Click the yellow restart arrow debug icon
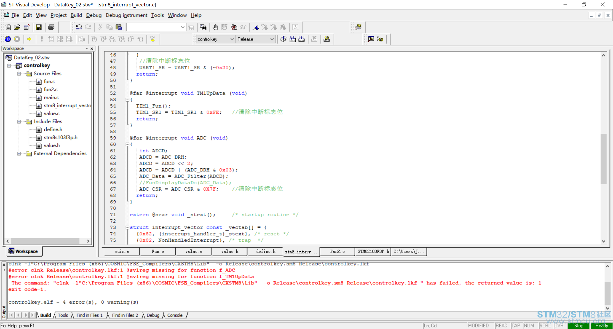This screenshot has width=613, height=329. [x=153, y=39]
